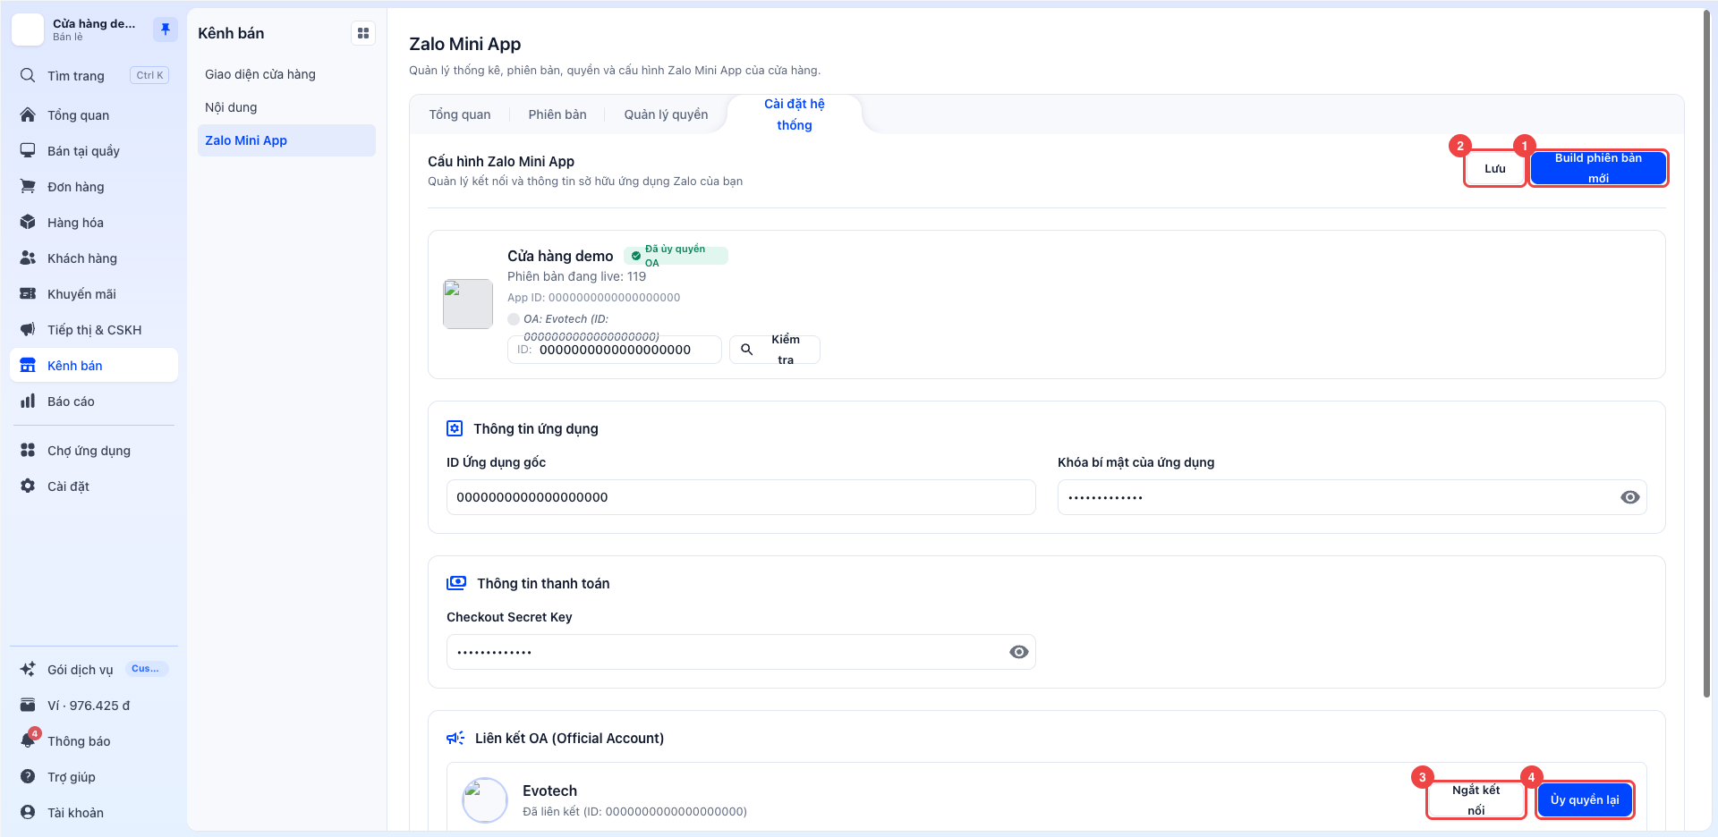Click the Đơn hàng cart icon

[28, 186]
